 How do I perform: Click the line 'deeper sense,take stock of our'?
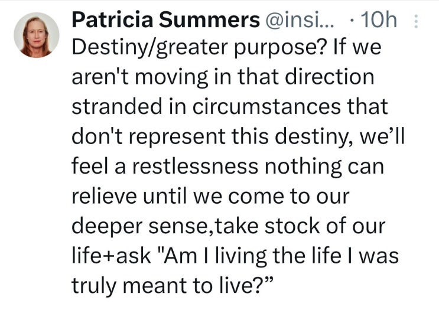[x=229, y=227]
